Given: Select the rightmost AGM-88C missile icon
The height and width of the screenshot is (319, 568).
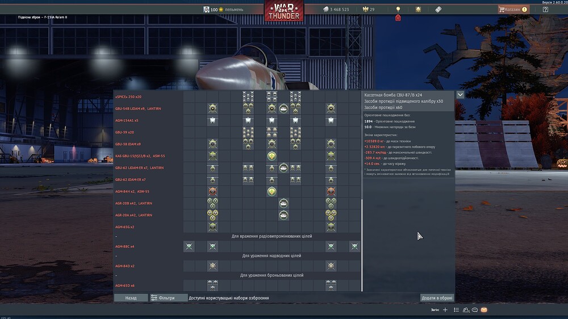Looking at the screenshot, I should click(x=354, y=246).
